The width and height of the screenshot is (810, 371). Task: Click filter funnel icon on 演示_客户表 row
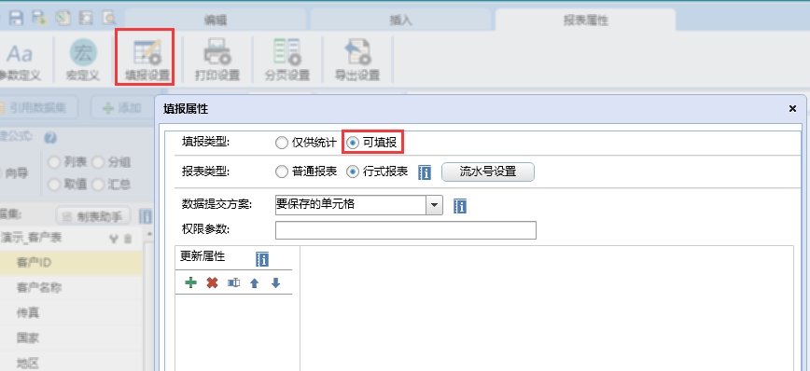pyautogui.click(x=115, y=239)
